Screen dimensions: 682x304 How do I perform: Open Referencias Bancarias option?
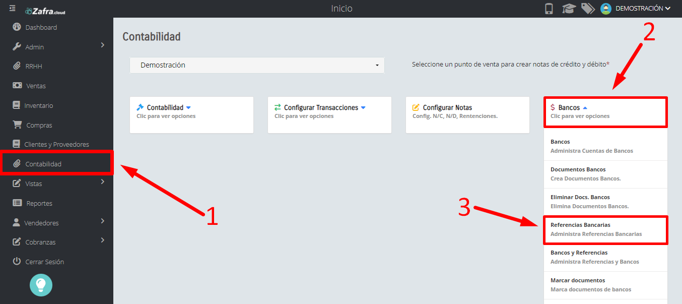(605, 230)
